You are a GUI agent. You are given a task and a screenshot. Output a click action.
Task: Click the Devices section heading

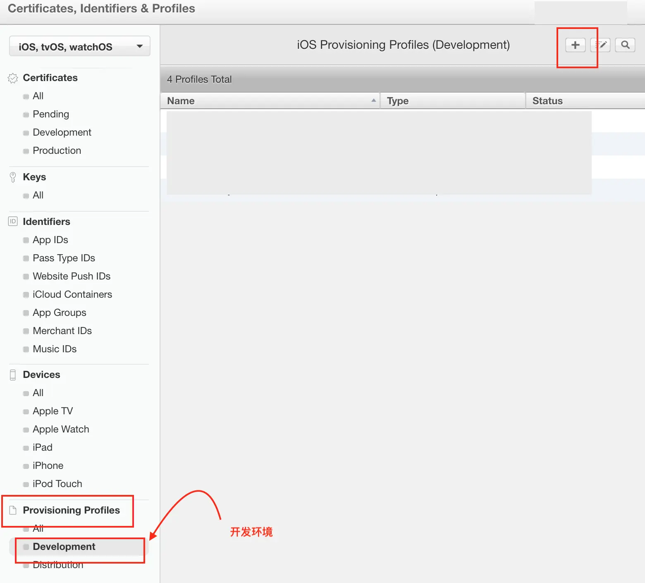tap(41, 375)
